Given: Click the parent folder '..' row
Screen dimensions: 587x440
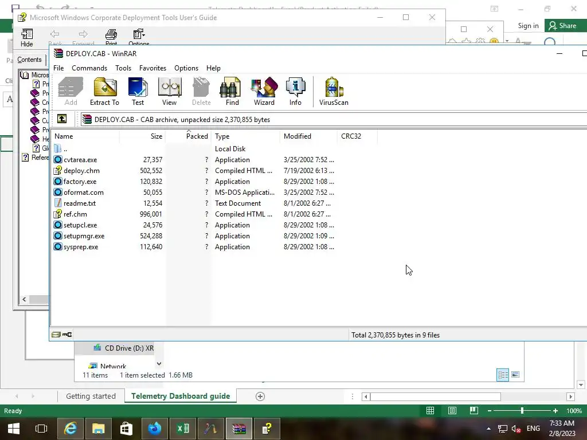Looking at the screenshot, I should (x=65, y=149).
